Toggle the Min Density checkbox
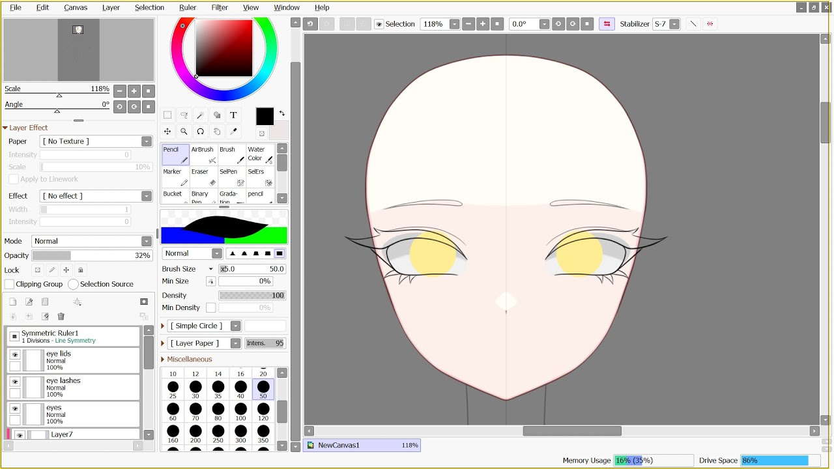Screen dimensions: 834x469 210,307
